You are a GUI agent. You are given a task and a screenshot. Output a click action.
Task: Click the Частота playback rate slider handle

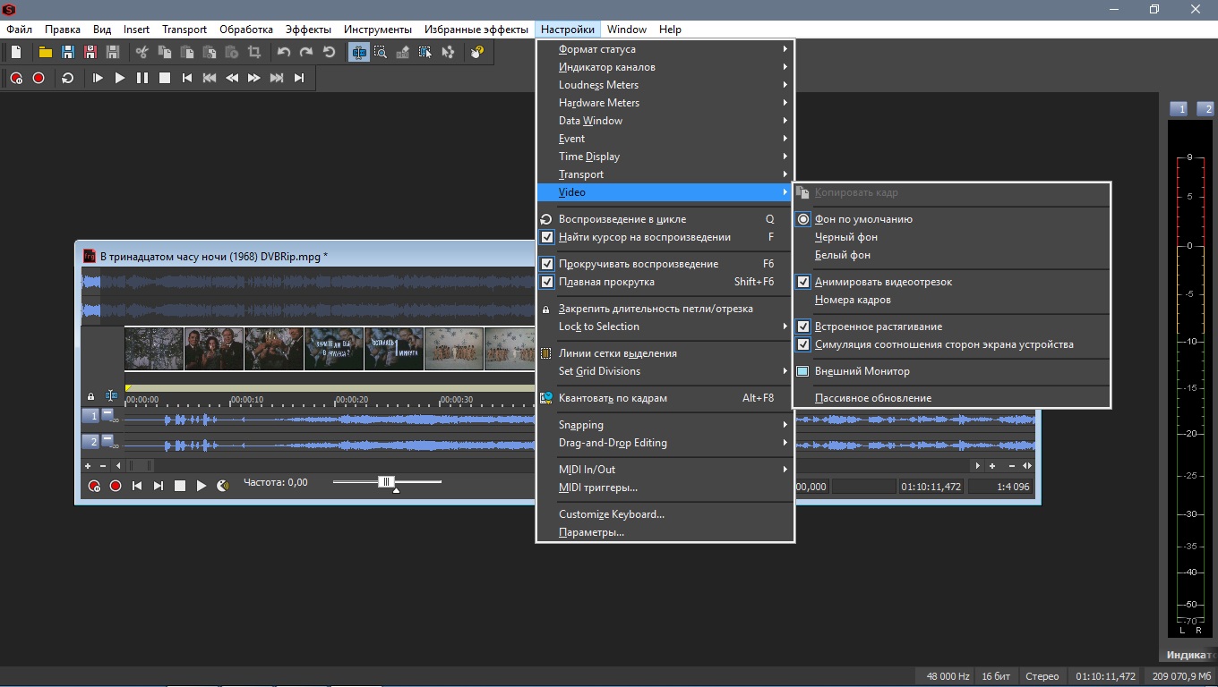pyautogui.click(x=386, y=482)
